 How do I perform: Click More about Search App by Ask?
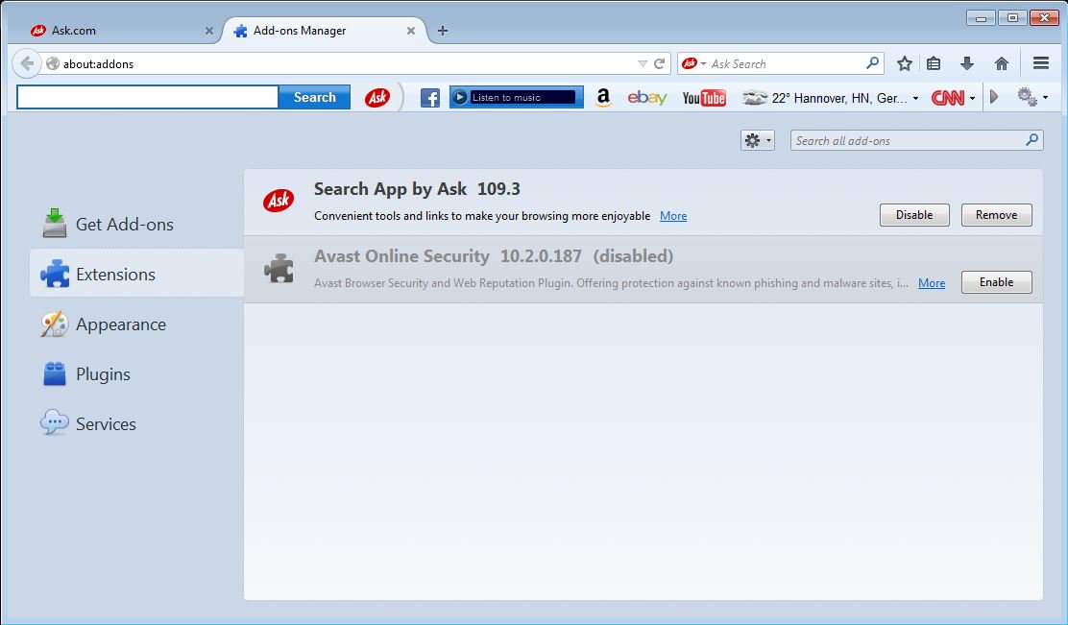(672, 215)
